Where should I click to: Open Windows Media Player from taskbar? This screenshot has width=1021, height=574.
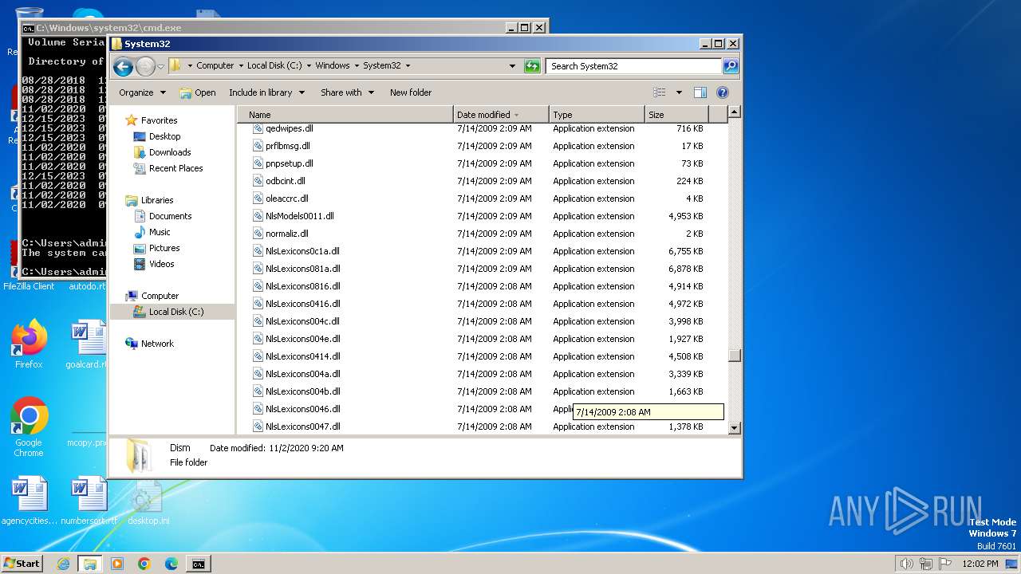tap(117, 564)
